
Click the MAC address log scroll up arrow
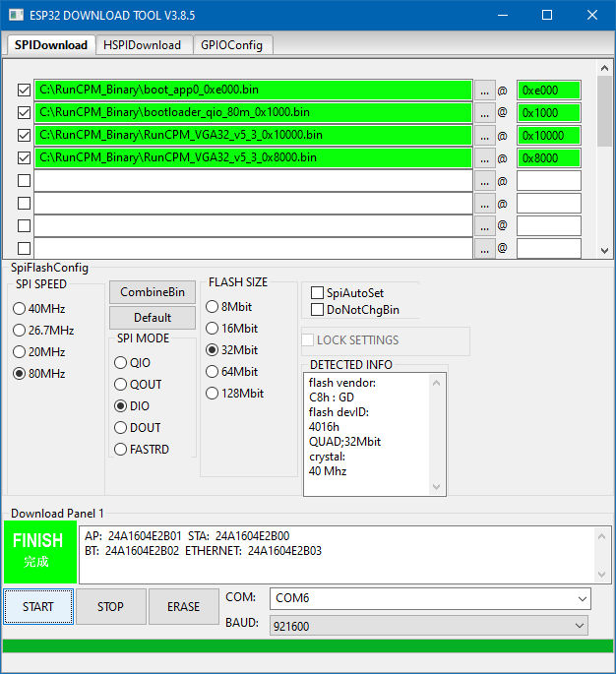[602, 536]
